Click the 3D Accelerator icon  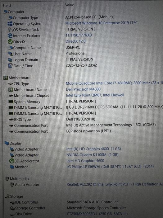[12, 161]
